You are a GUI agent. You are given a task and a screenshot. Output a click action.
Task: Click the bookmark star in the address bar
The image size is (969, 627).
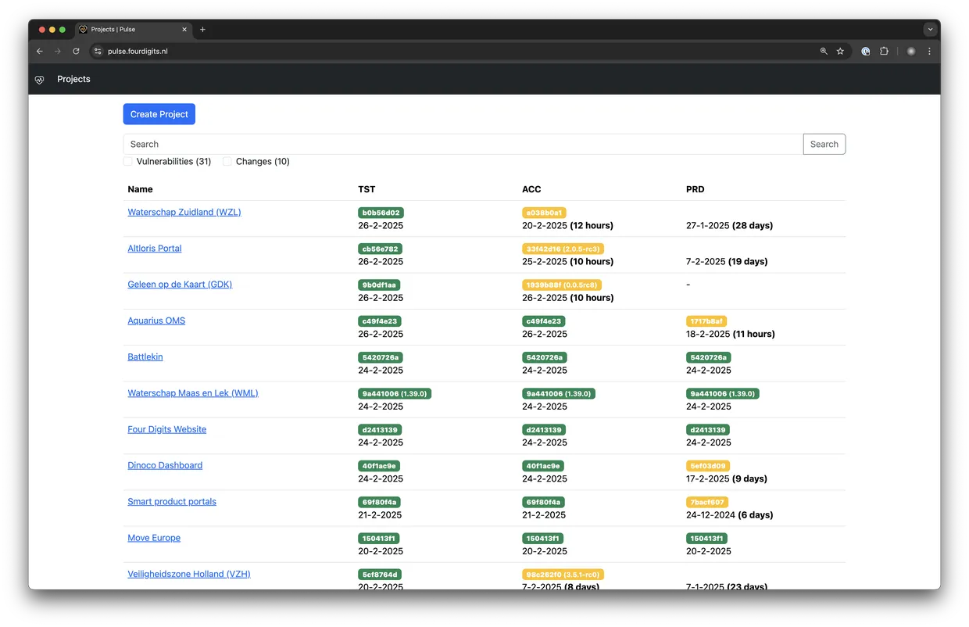(x=840, y=51)
